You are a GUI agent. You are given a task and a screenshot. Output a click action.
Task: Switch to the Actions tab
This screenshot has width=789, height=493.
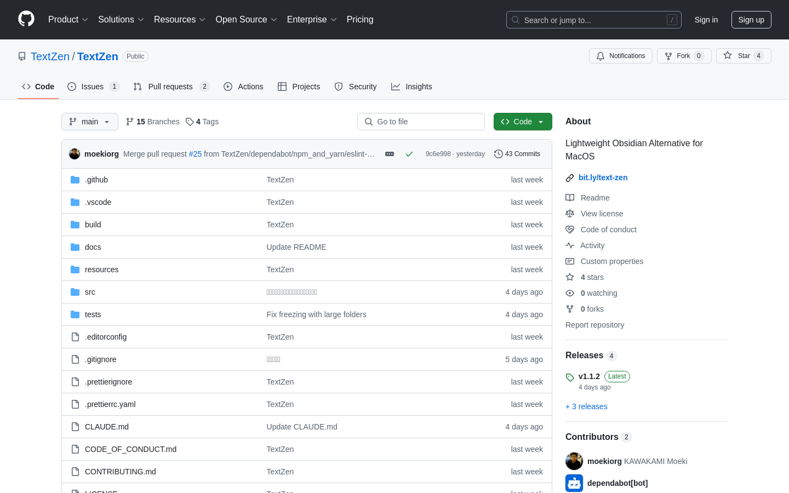pyautogui.click(x=243, y=87)
